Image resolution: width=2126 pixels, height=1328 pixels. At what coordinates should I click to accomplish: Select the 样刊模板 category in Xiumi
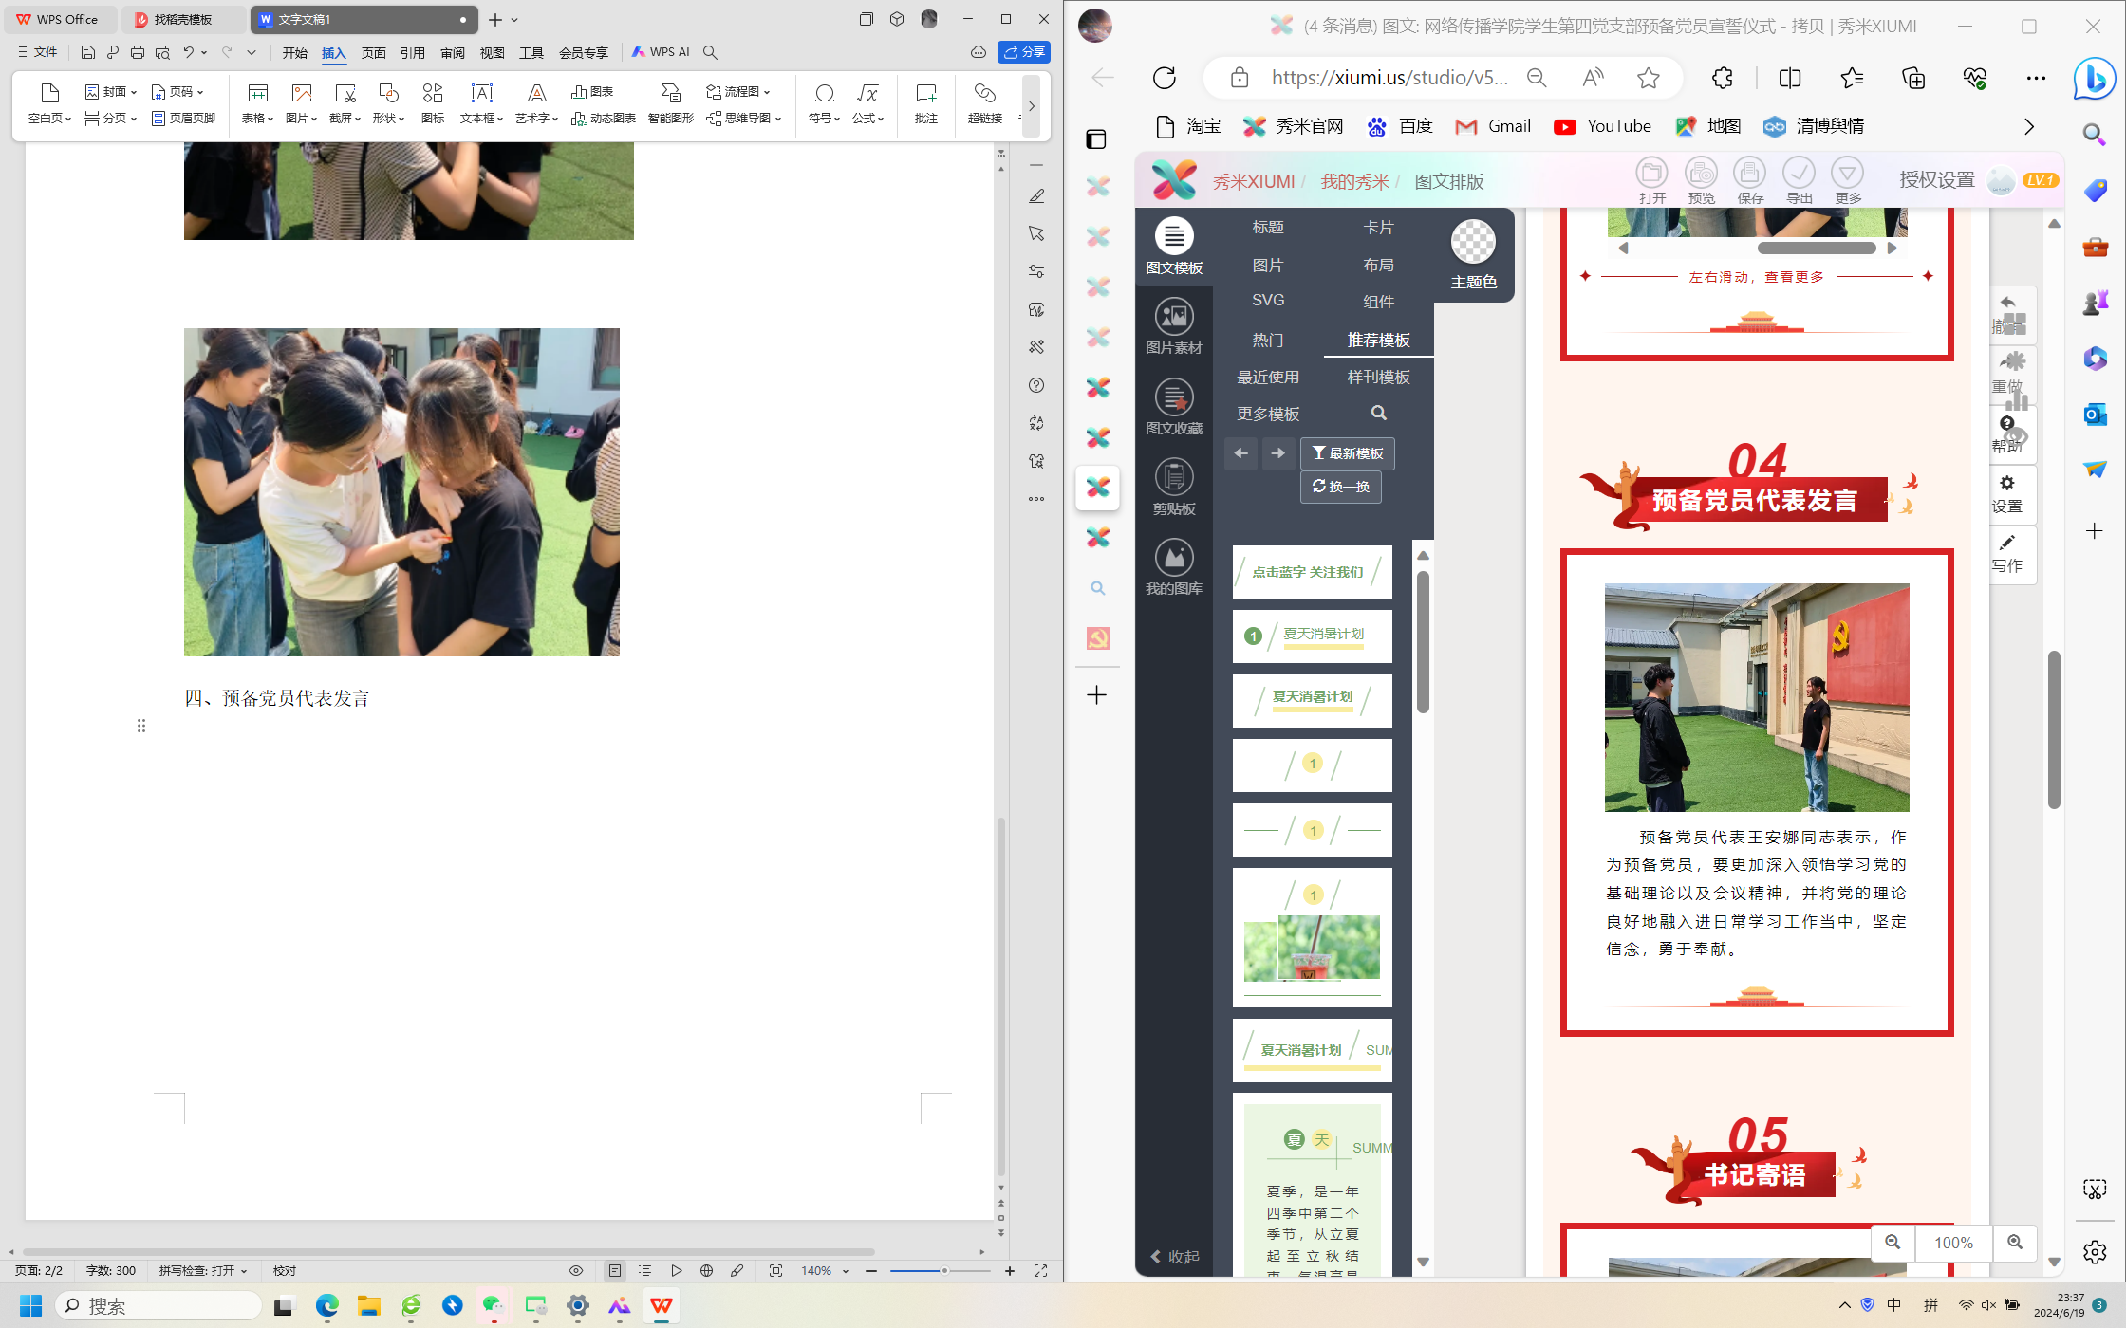click(x=1378, y=377)
